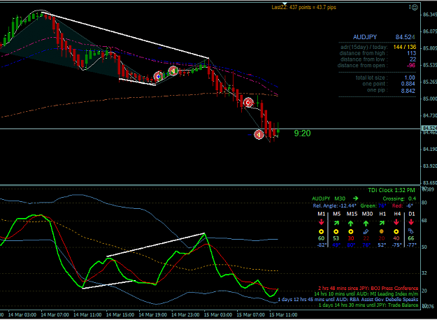This screenshot has height=320, width=437.
Task: Click the M1 RSI value 60
Action: click(x=322, y=238)
